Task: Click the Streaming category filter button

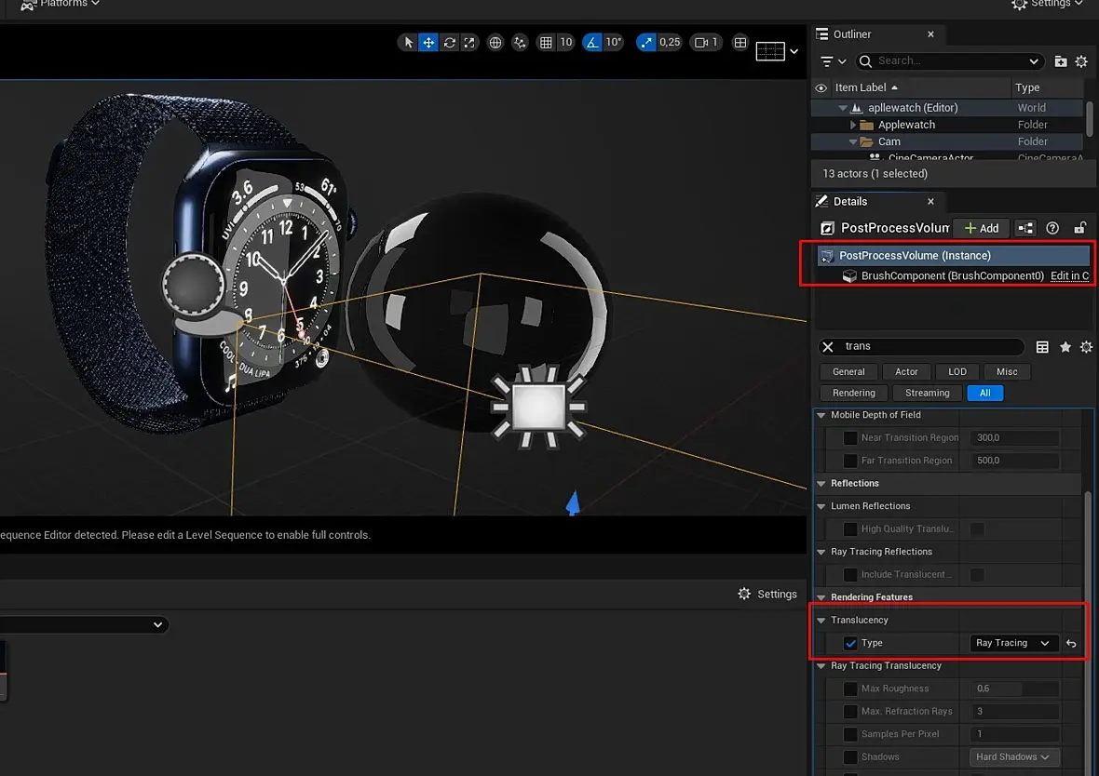Action: pyautogui.click(x=927, y=393)
